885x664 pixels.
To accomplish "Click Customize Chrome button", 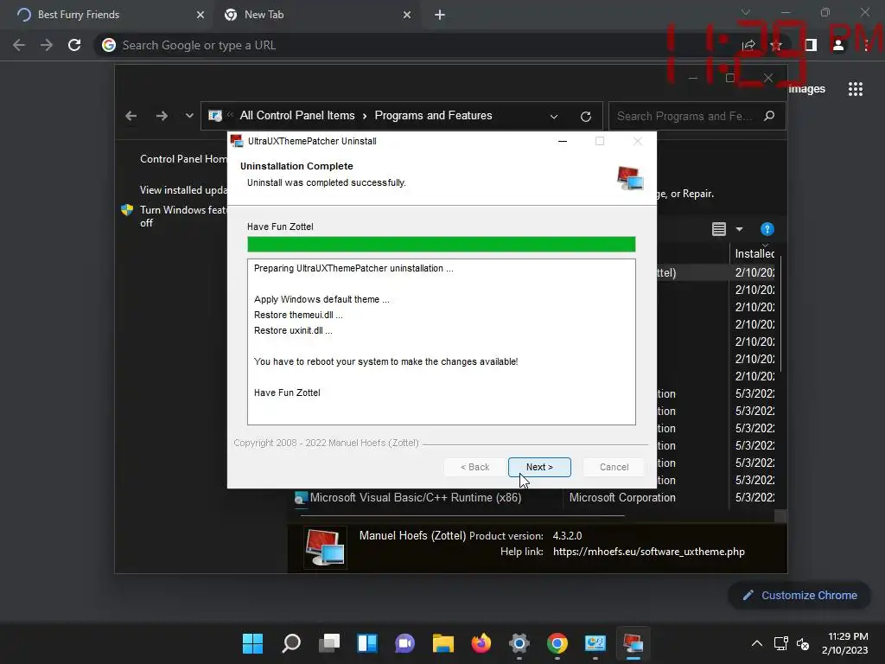I will pyautogui.click(x=799, y=595).
